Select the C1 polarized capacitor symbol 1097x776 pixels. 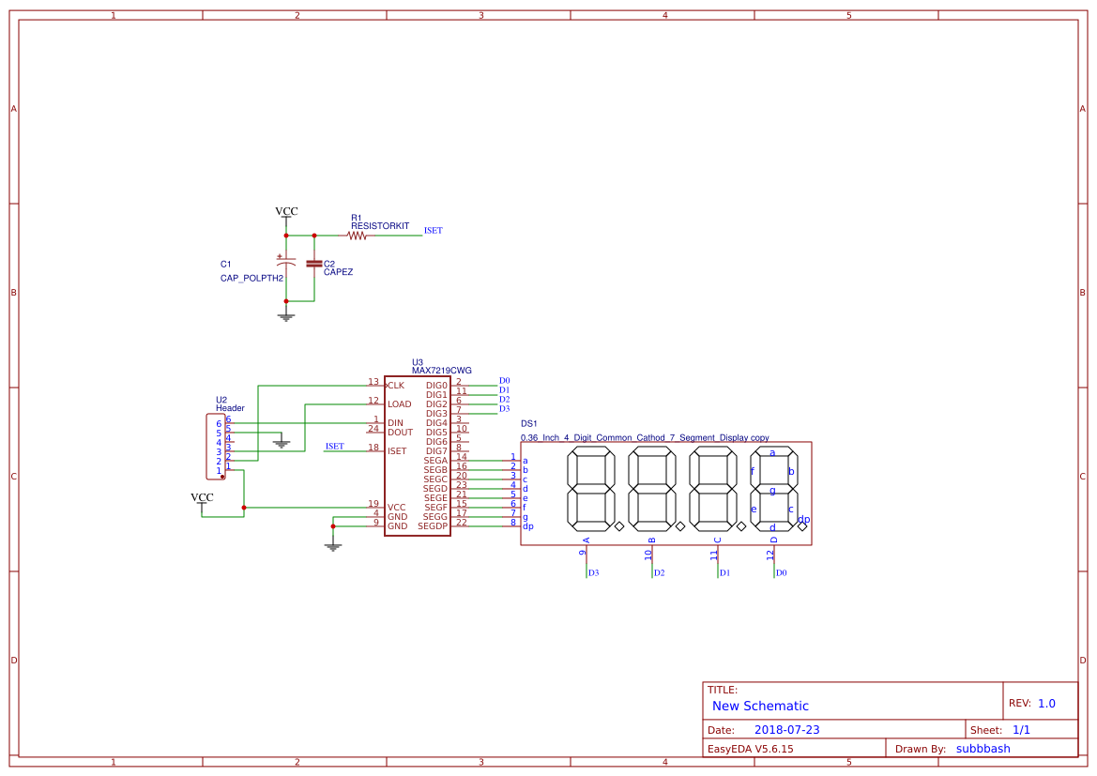point(286,263)
